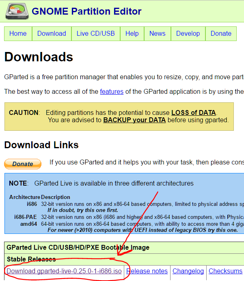Viewport: 244px width, 281px height.
Task: Open the News nav tab
Action: [x=158, y=34]
